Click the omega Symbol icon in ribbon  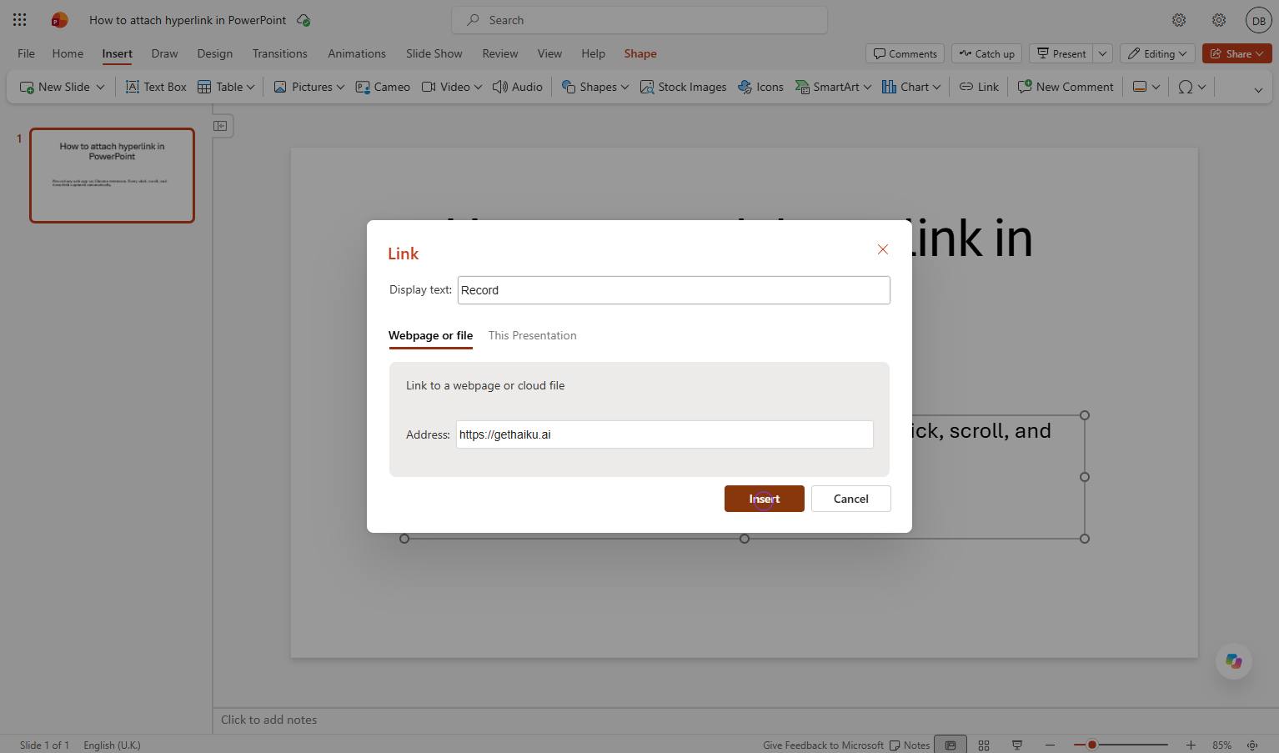1185,87
